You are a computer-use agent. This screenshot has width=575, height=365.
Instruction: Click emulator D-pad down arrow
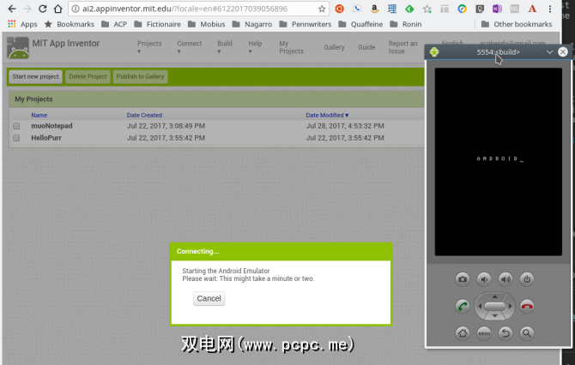pyautogui.click(x=494, y=315)
